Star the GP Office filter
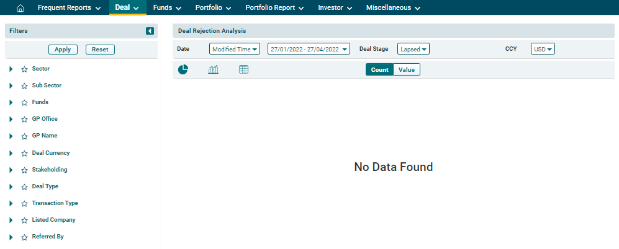Viewport: 619px width, 249px height. point(24,120)
